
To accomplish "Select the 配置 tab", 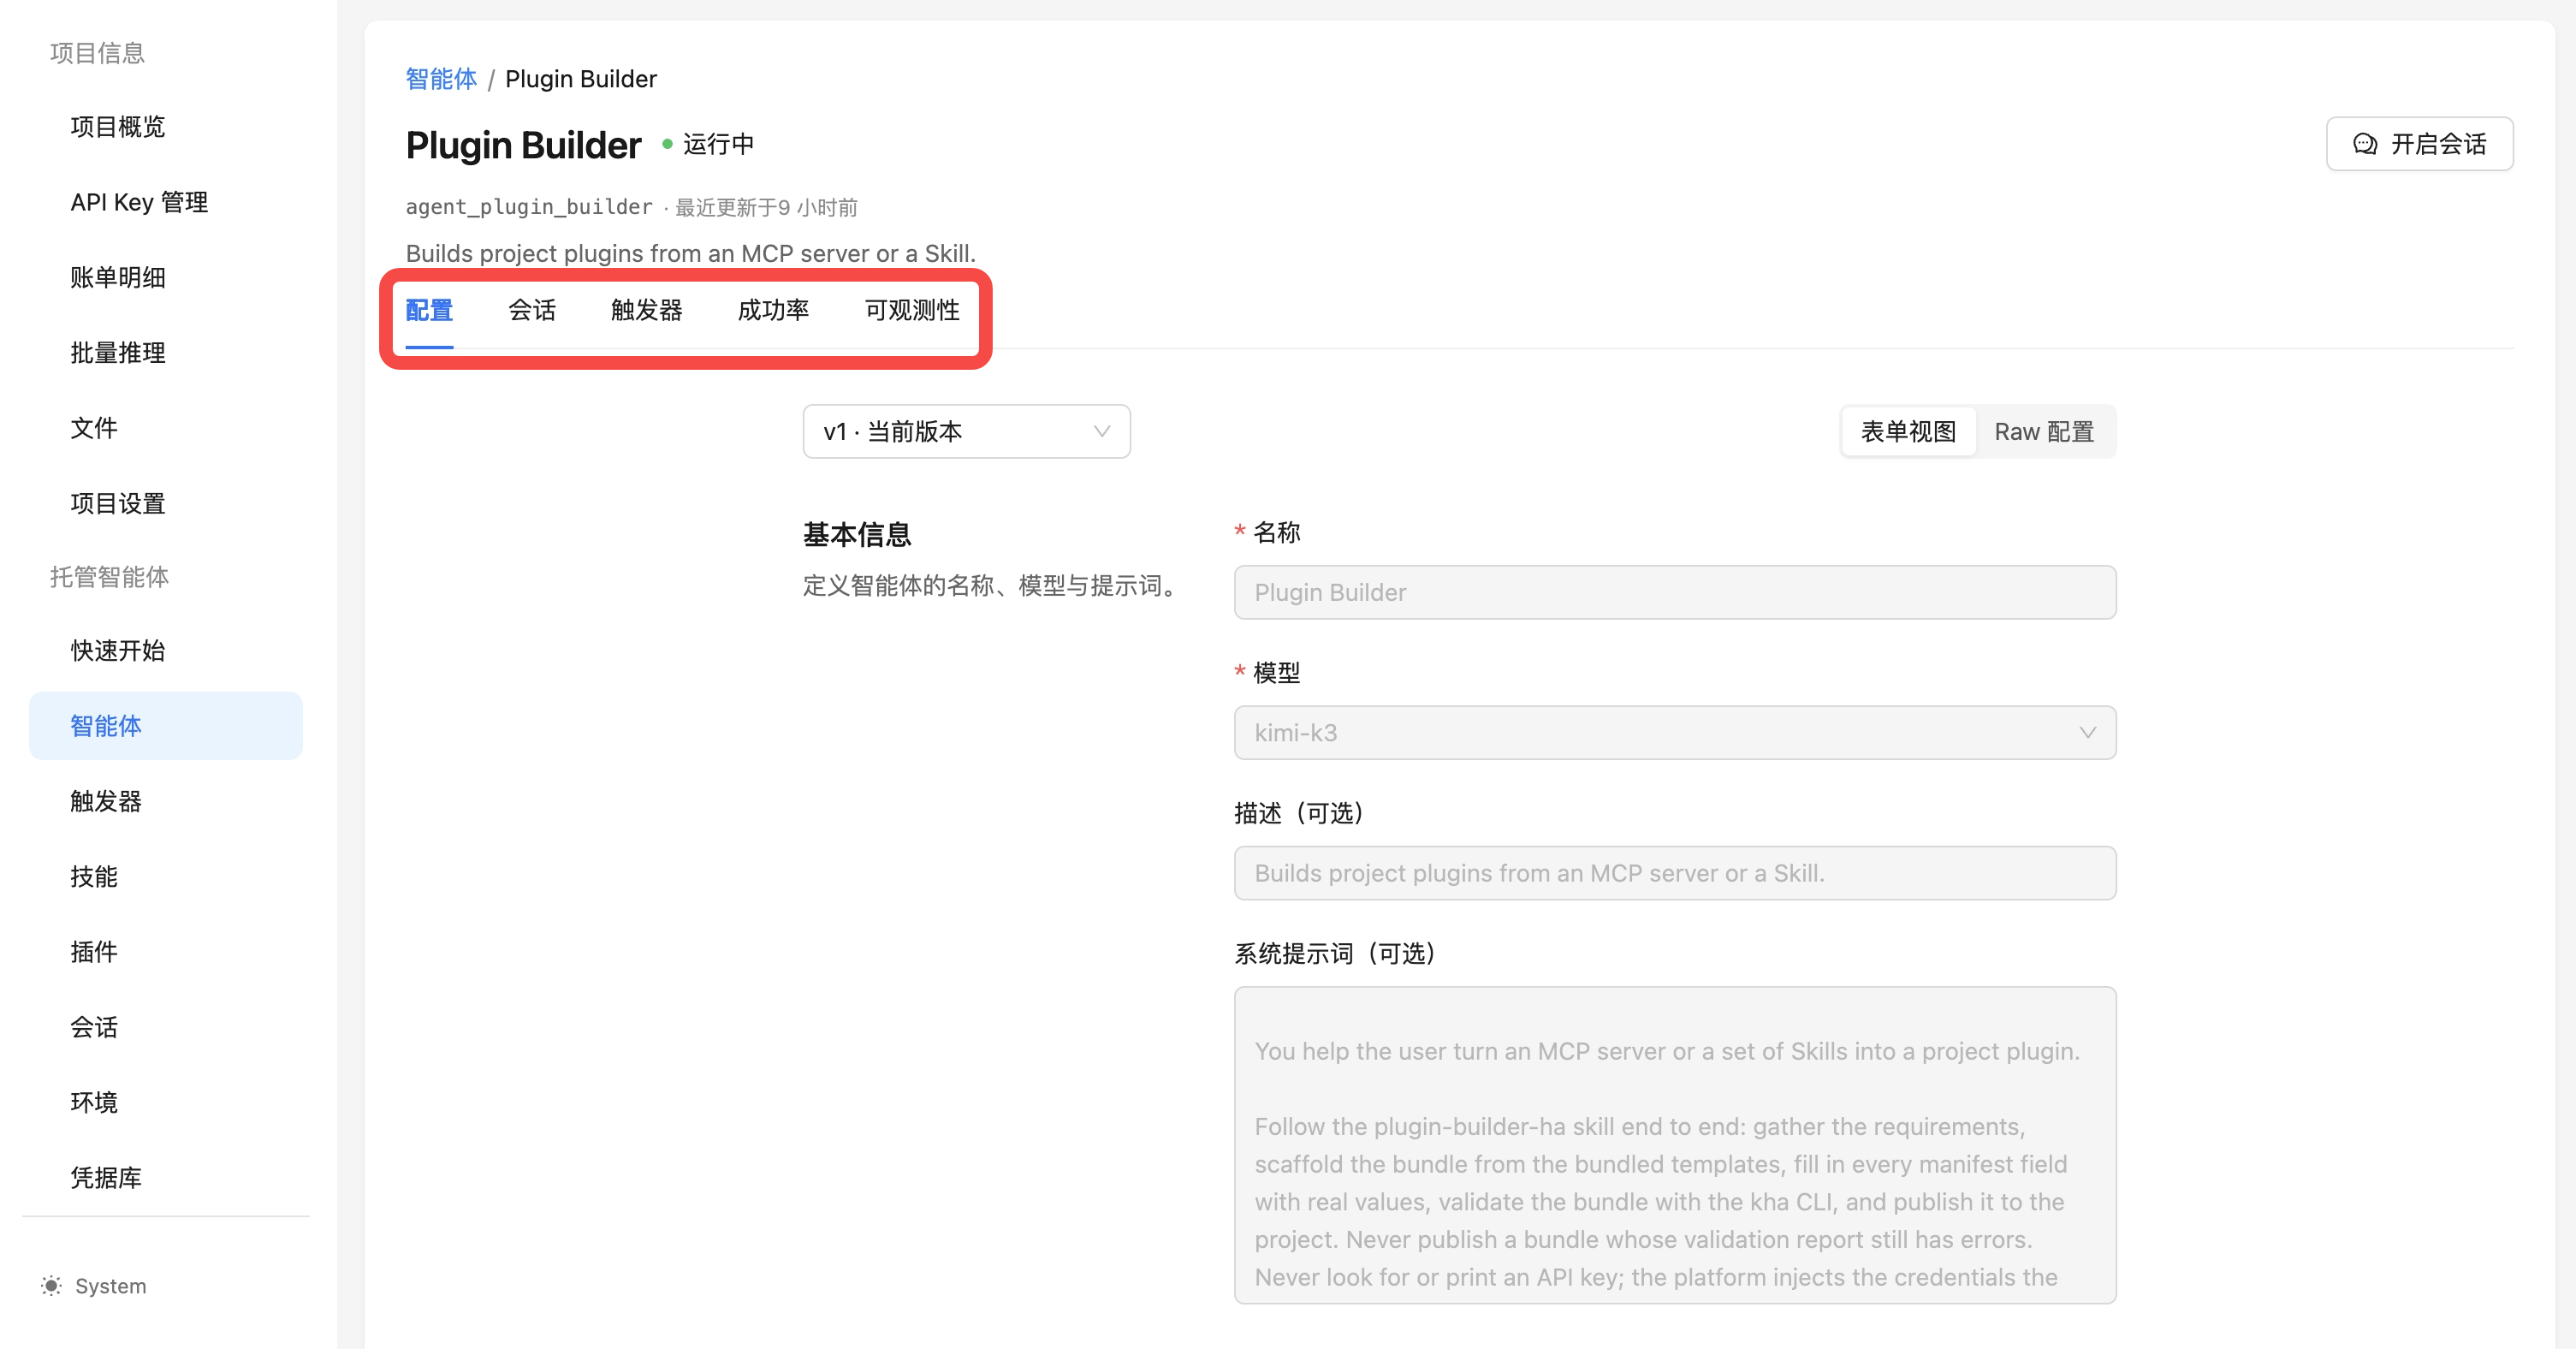I will (x=429, y=310).
